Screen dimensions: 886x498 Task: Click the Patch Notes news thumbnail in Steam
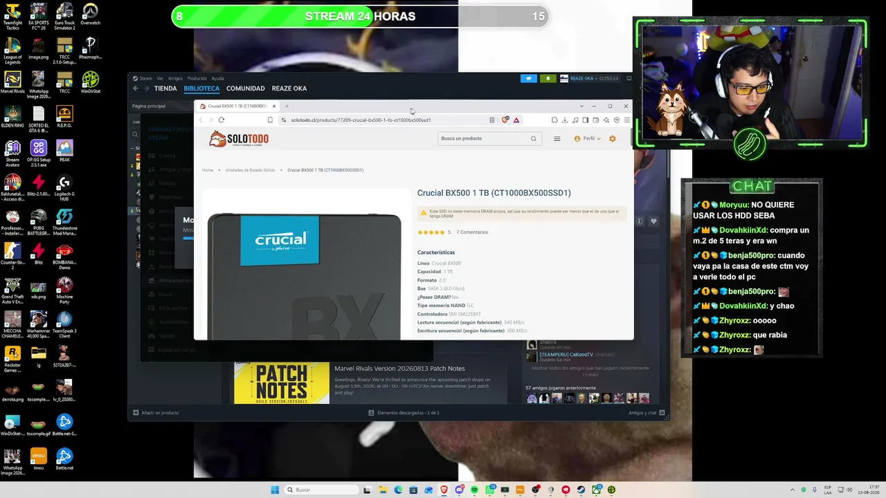pyautogui.click(x=282, y=383)
